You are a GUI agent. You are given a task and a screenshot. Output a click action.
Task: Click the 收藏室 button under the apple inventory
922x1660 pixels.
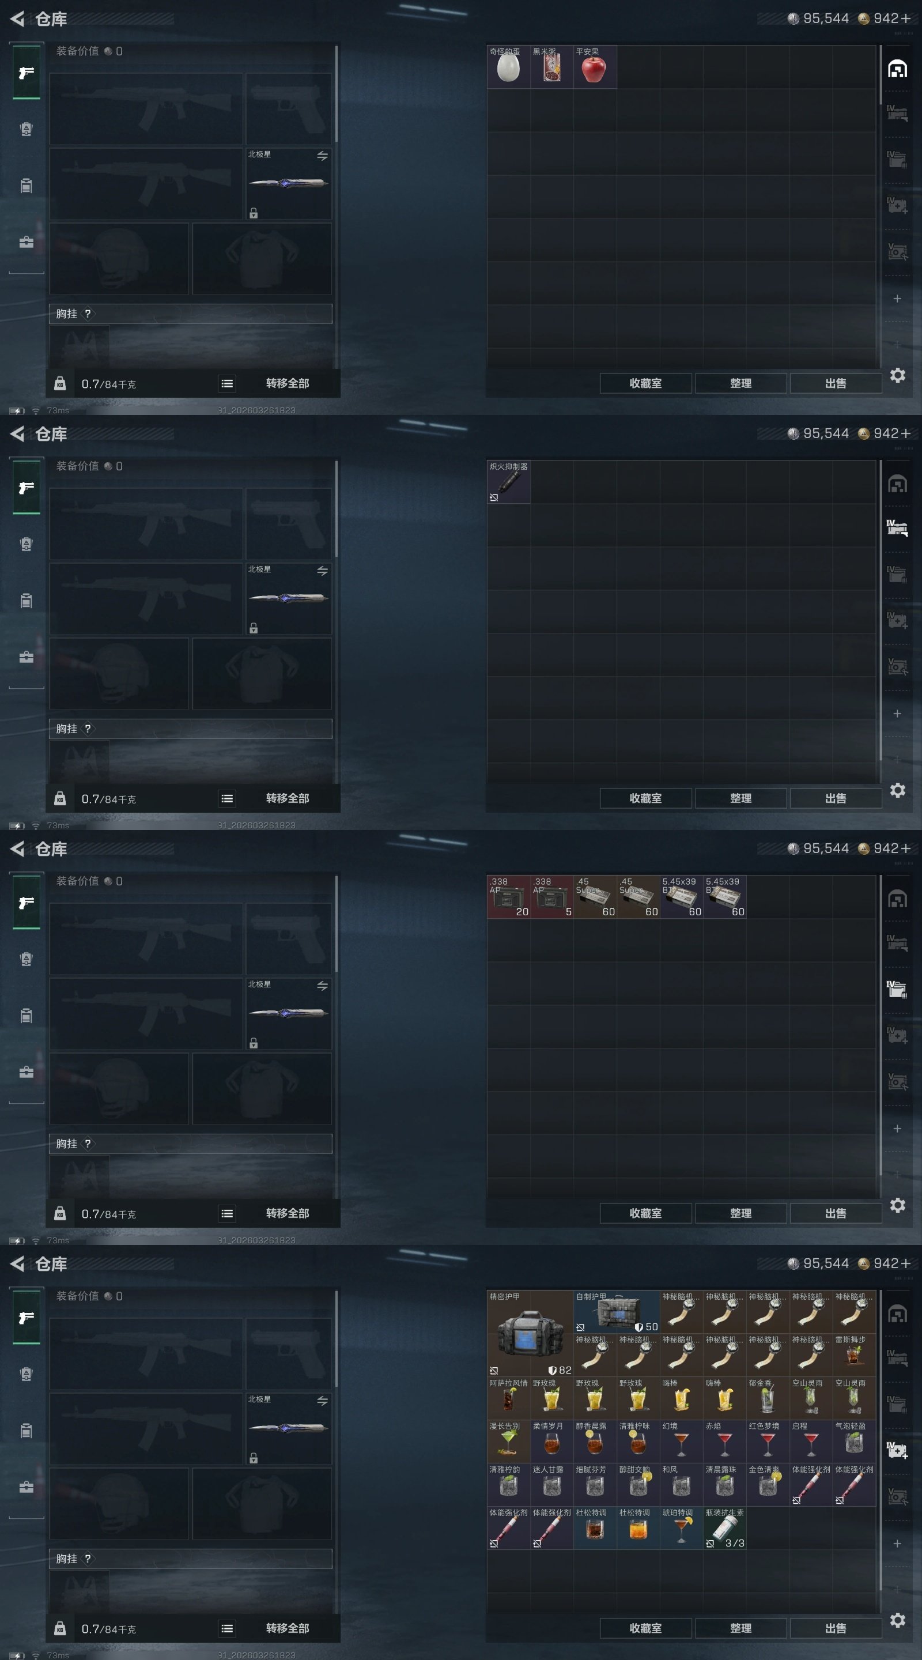(645, 383)
